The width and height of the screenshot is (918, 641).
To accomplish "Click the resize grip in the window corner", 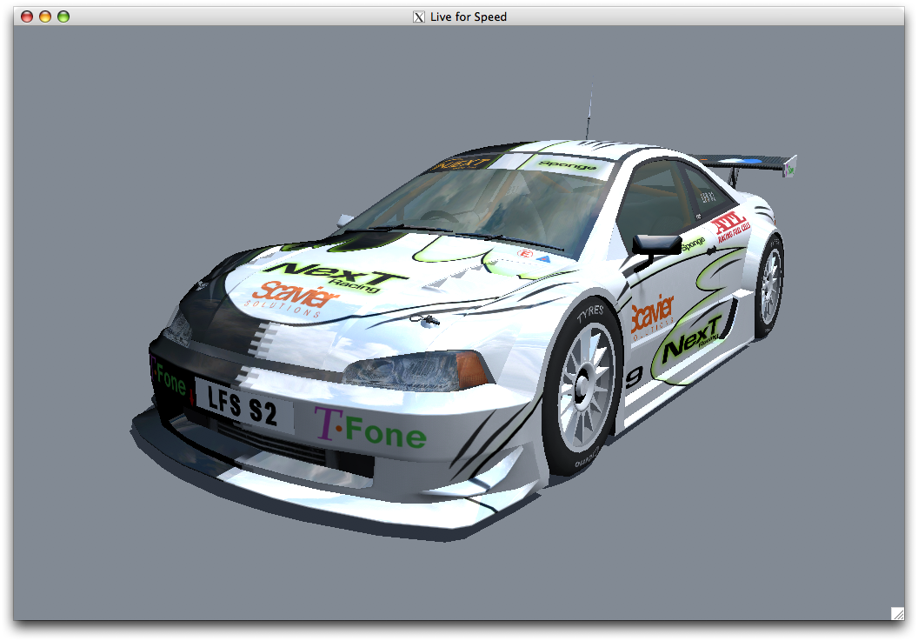I will [897, 613].
